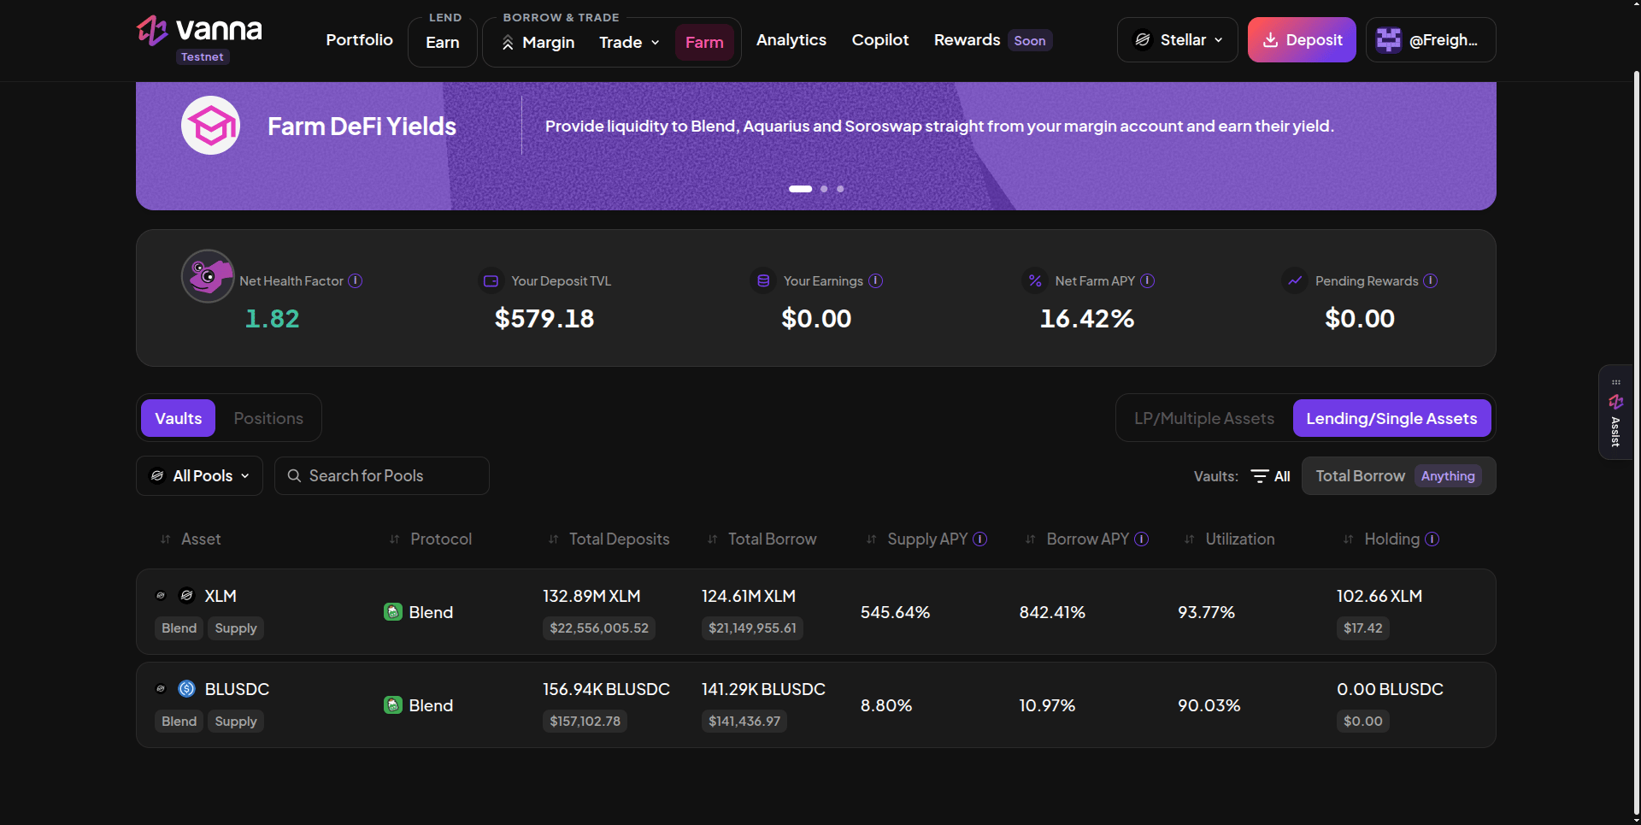The height and width of the screenshot is (825, 1641).
Task: Click the chameleon mascot avatar
Action: [208, 276]
